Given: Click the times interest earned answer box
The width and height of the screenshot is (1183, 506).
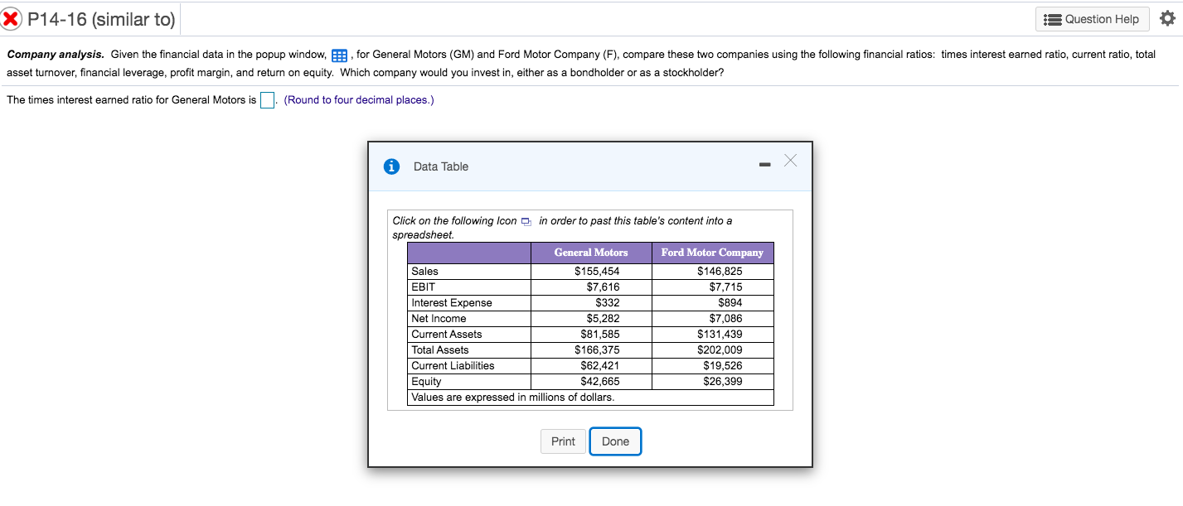Looking at the screenshot, I should (x=267, y=100).
